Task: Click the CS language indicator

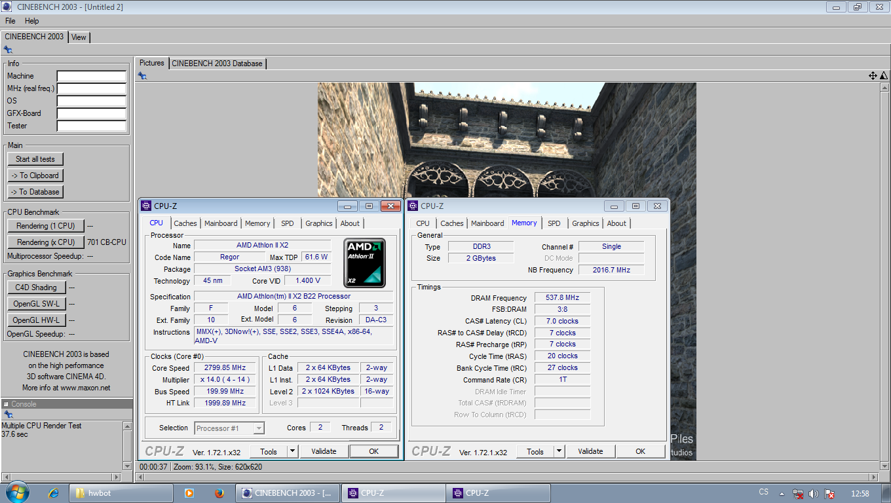Action: tap(764, 492)
